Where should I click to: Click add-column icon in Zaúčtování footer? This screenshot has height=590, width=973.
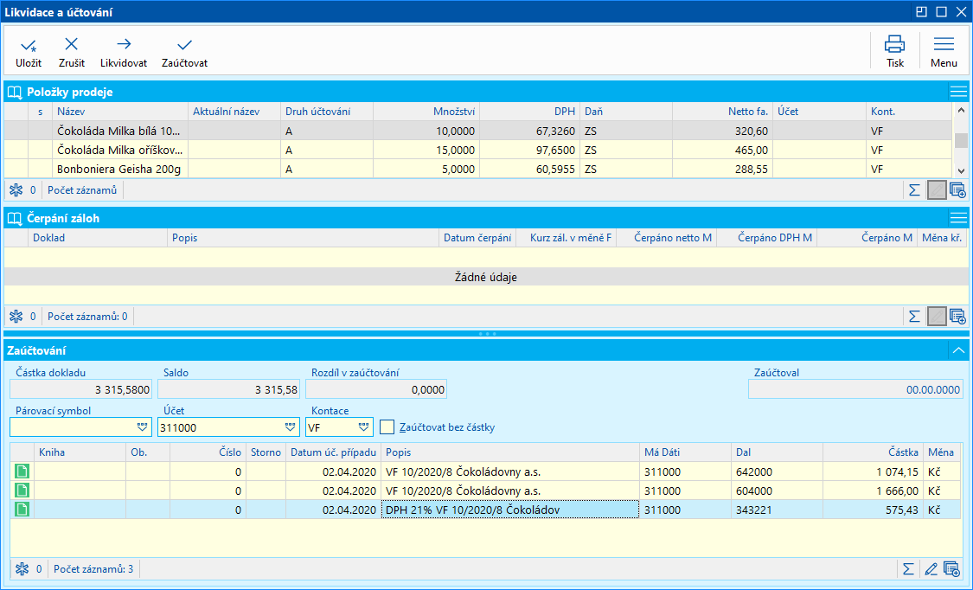coord(951,569)
